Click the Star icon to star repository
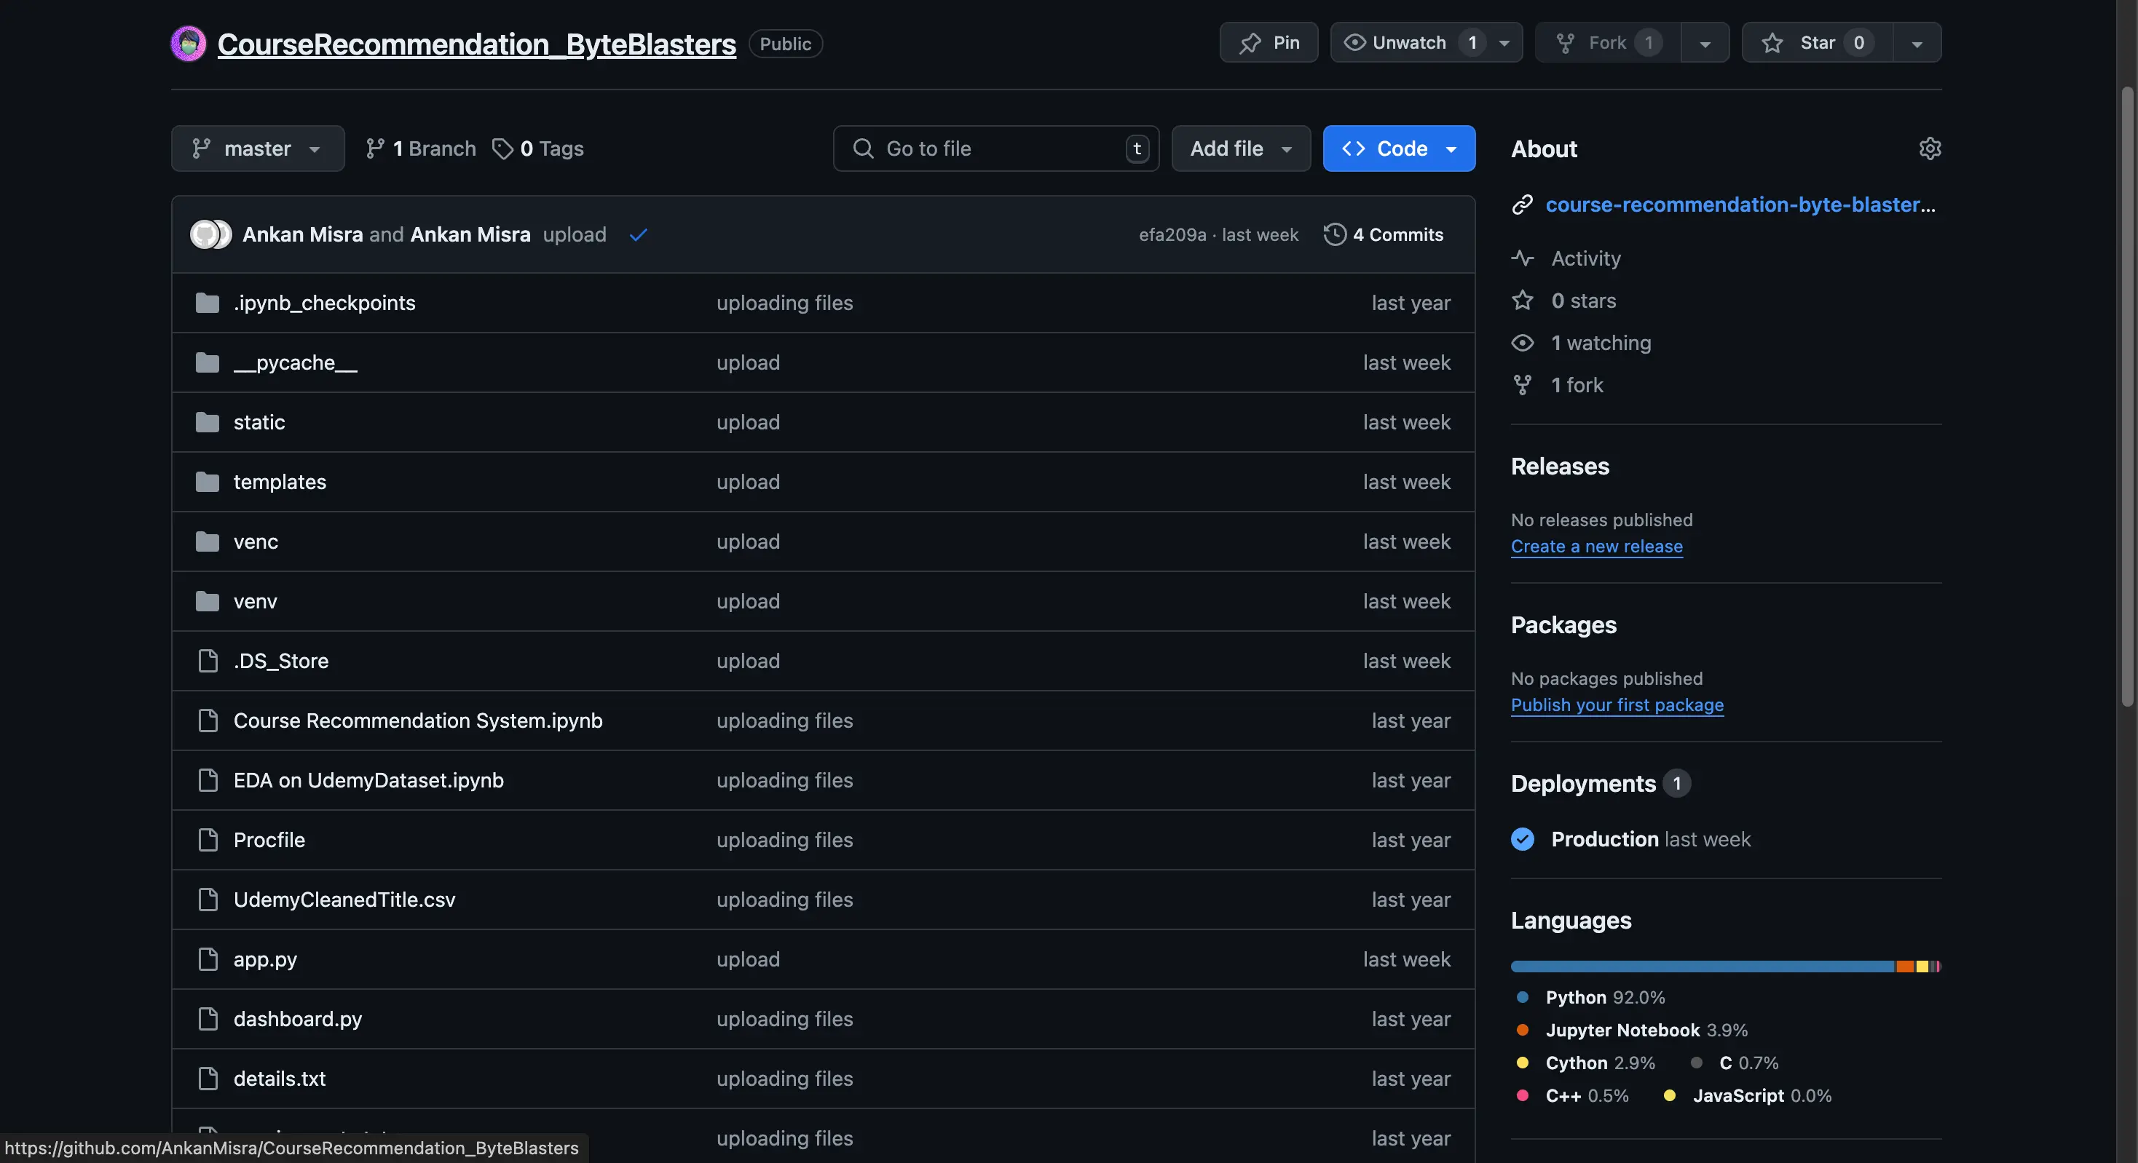2138x1163 pixels. click(x=1772, y=41)
